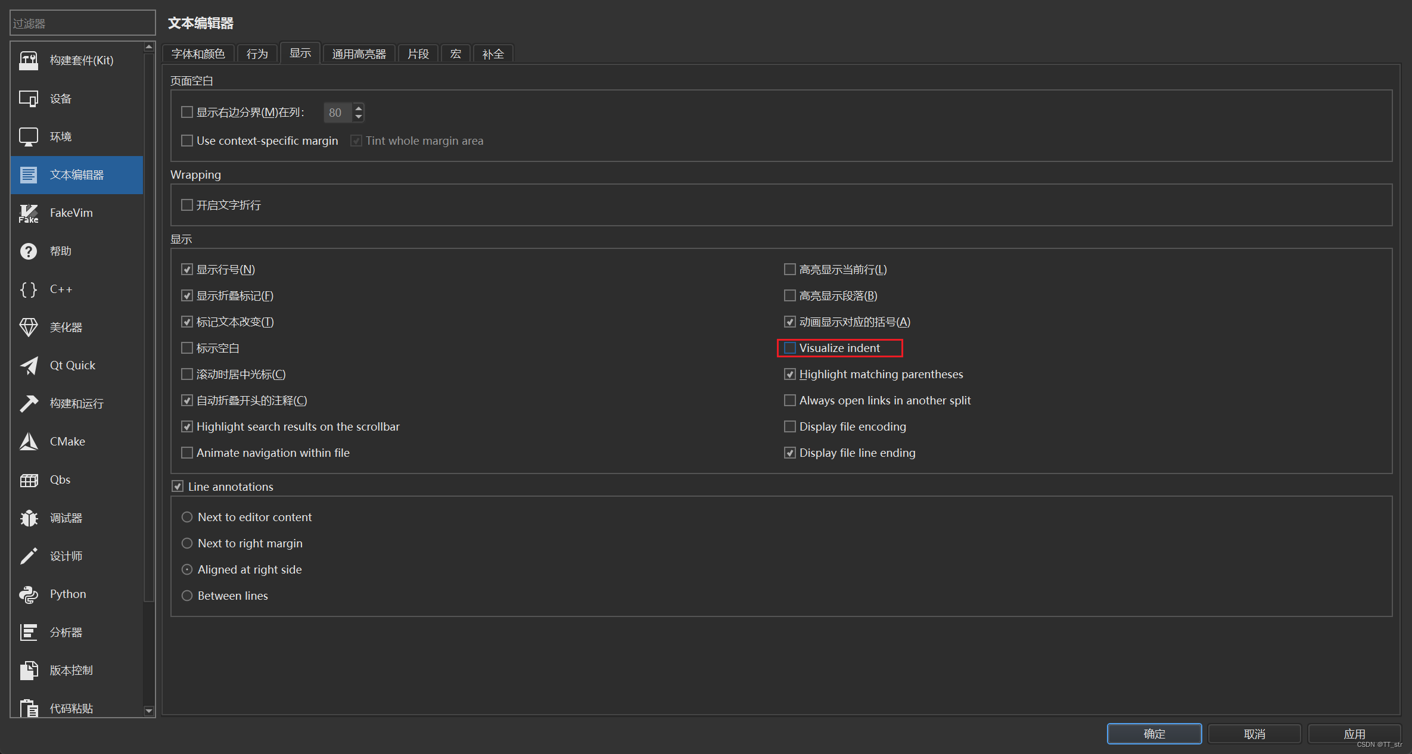The height and width of the screenshot is (754, 1412).
Task: Select the Qbs grid icon
Action: 29,479
